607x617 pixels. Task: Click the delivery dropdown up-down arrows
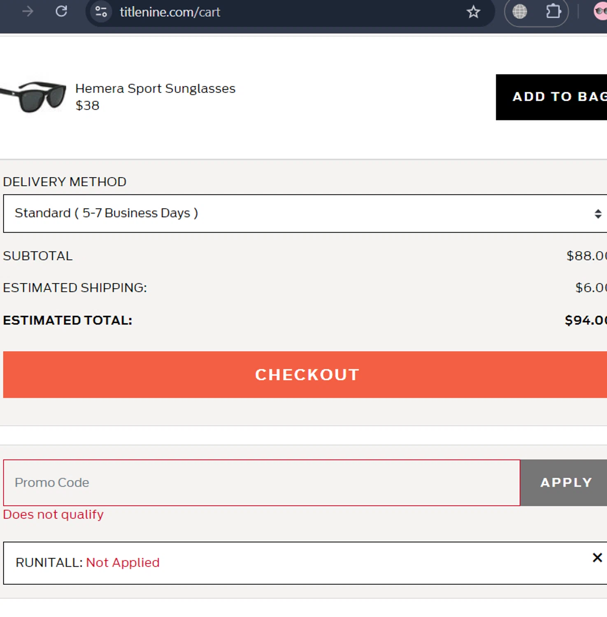click(598, 214)
